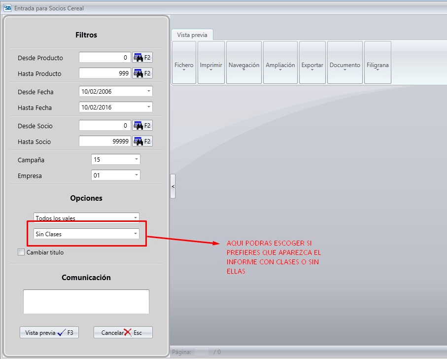
Task: Expand the Empresa dropdown
Action: tap(136, 176)
